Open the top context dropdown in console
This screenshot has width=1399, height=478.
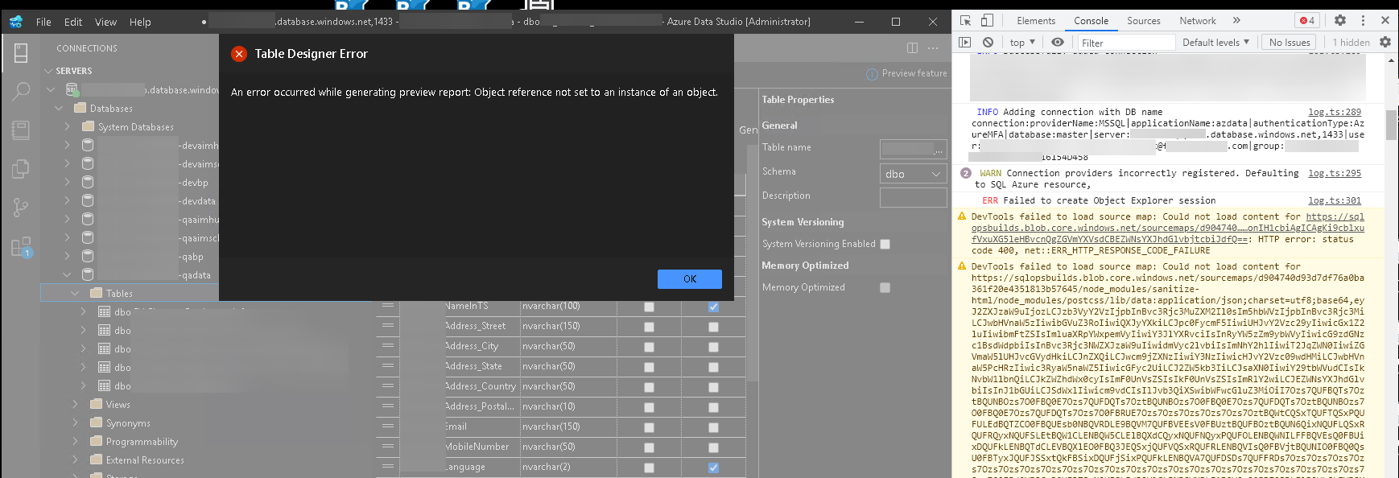coord(1022,42)
